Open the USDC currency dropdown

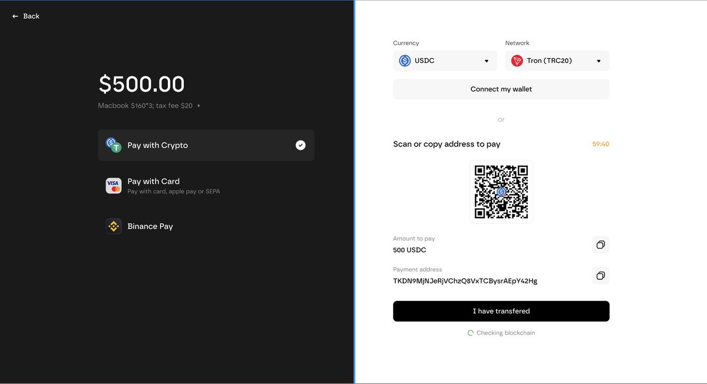(x=445, y=61)
